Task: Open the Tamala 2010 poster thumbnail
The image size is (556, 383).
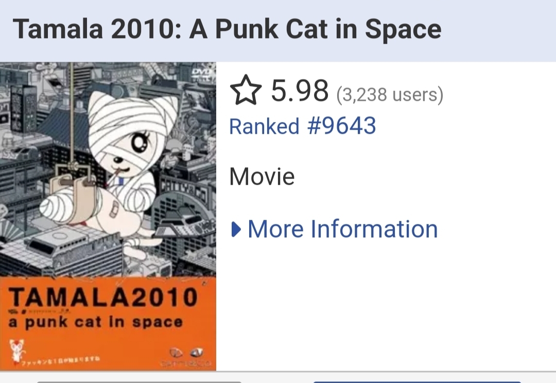Action: [108, 216]
